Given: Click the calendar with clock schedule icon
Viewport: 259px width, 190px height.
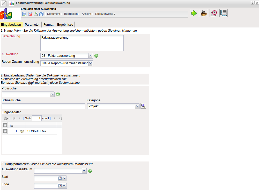Looking at the screenshot, I should click(214, 13).
